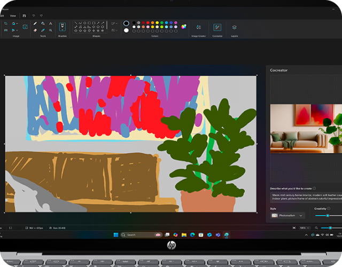The width and height of the screenshot is (342, 267).
Task: Select Color 1 black primary swatch
Action: pos(126,23)
